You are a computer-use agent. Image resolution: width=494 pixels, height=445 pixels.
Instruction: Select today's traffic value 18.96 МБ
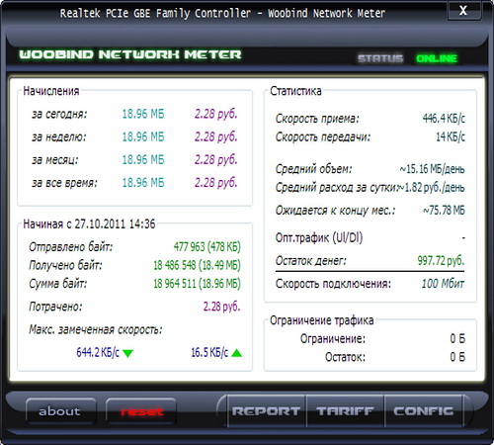click(143, 114)
